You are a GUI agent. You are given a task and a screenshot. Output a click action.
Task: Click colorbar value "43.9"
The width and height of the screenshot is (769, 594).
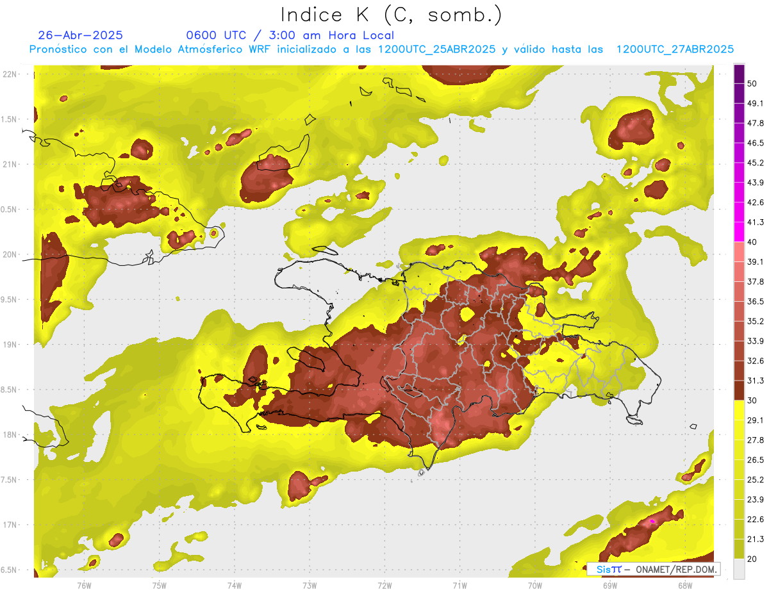tap(756, 183)
